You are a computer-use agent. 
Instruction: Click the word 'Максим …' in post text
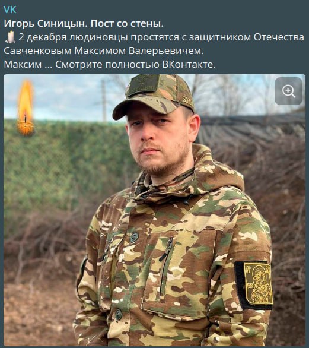coord(28,65)
